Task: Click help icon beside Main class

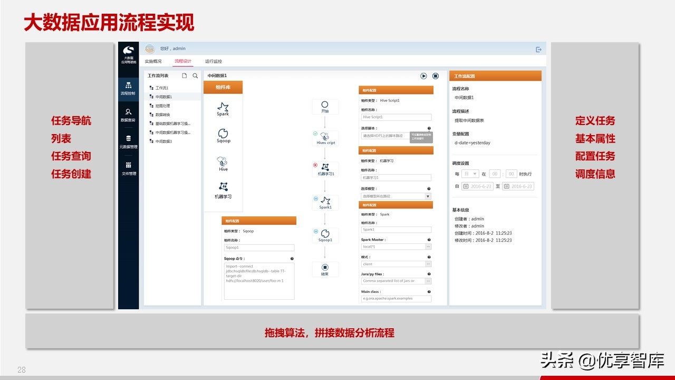Action: (429, 291)
